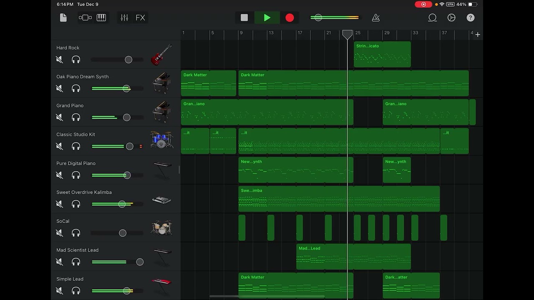Select the Mad...Lead region
Image resolution: width=534 pixels, height=300 pixels.
pyautogui.click(x=353, y=257)
